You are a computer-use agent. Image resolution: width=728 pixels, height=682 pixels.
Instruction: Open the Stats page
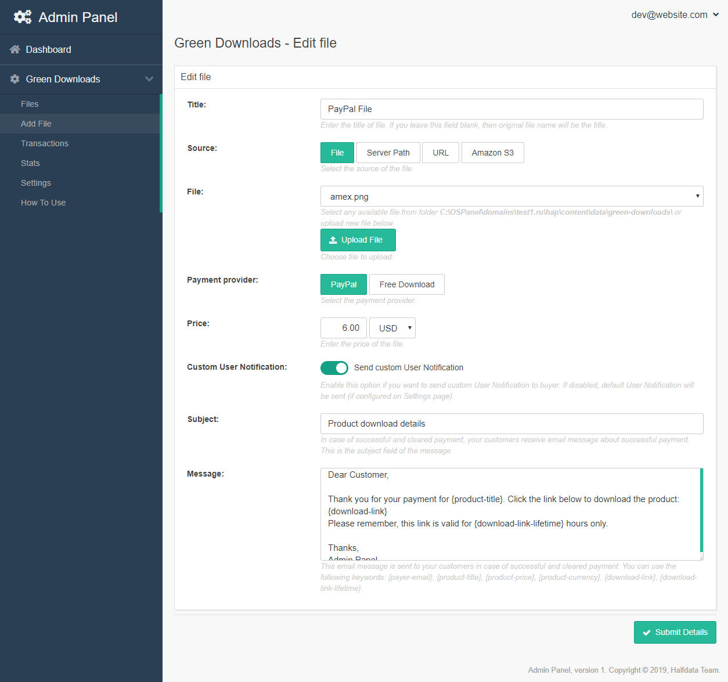pyautogui.click(x=30, y=163)
